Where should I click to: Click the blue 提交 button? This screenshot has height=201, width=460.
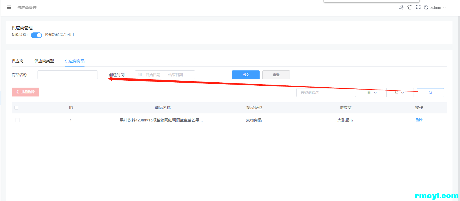tap(246, 75)
